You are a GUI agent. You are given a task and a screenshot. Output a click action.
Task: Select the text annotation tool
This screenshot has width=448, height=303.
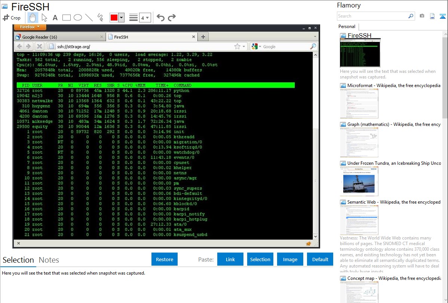point(55,18)
